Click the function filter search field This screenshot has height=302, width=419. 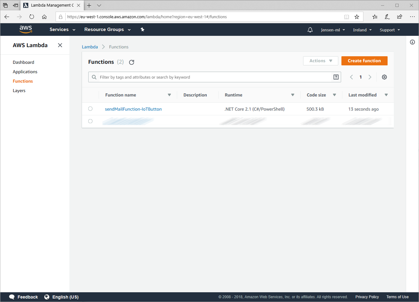tap(214, 77)
